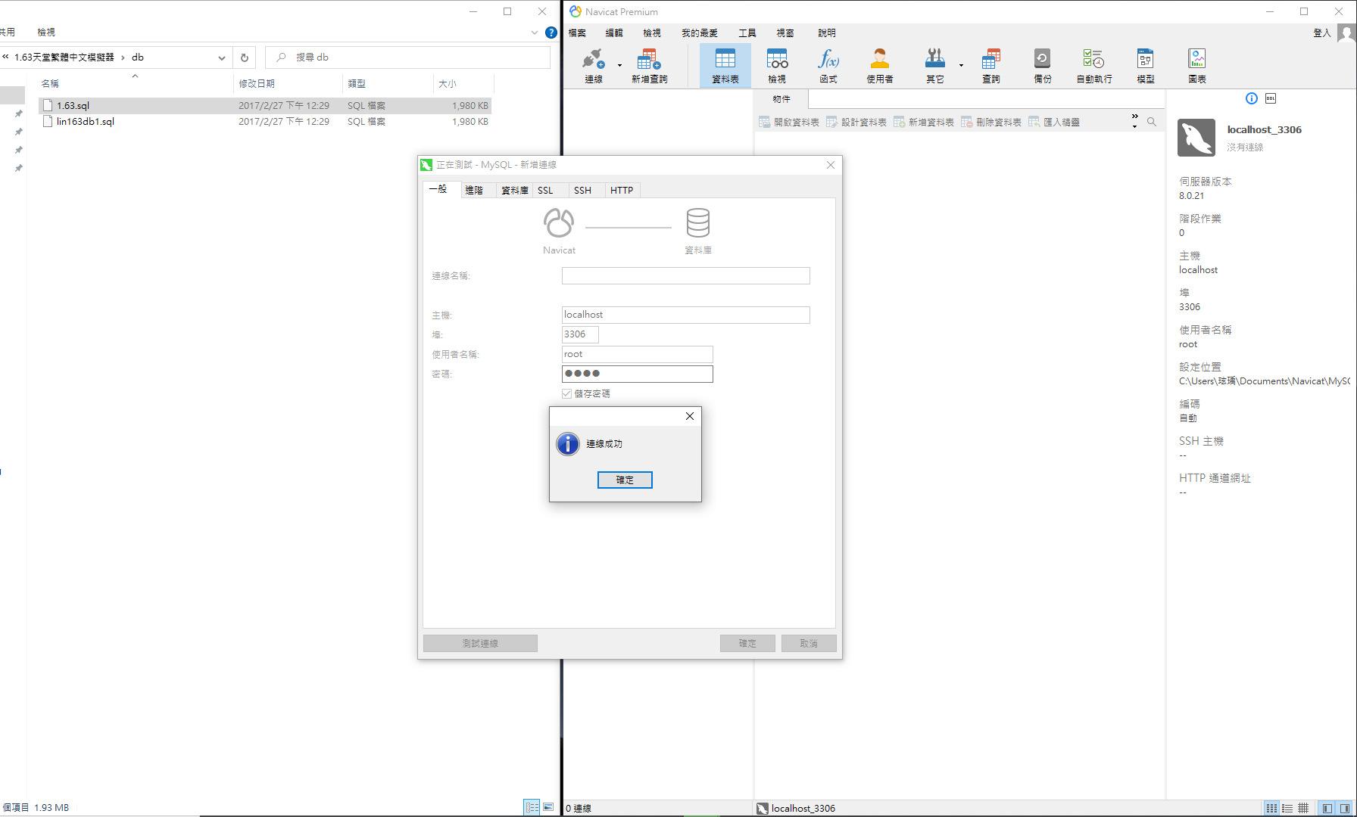Open the 說明 menu
Screen dimensions: 1357x817
point(827,33)
